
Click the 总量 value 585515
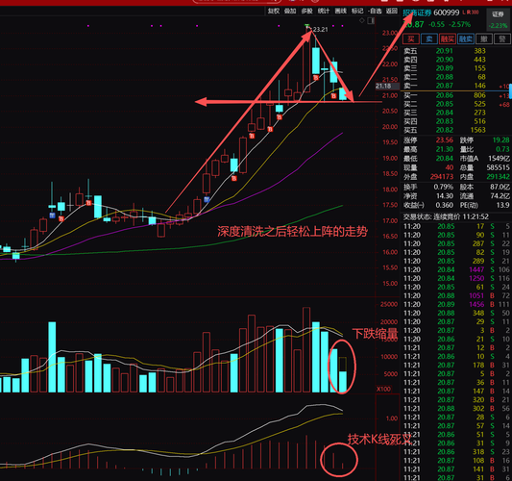coord(498,167)
